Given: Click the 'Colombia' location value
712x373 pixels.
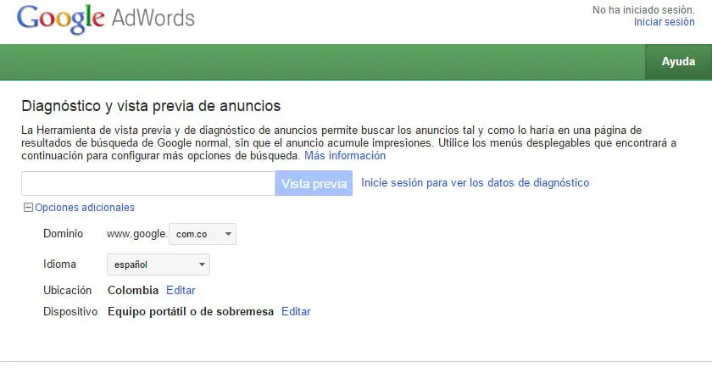Looking at the screenshot, I should pyautogui.click(x=133, y=290).
